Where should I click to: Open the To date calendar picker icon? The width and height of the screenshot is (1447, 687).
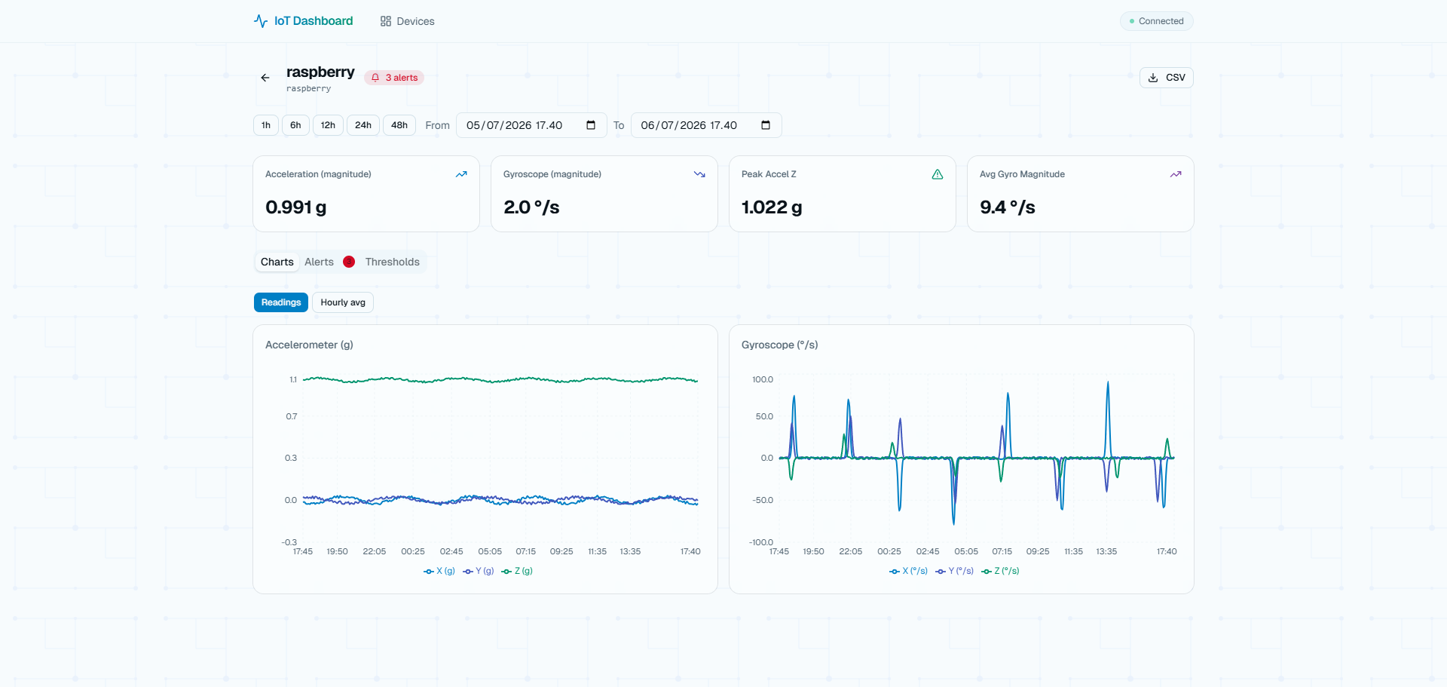tap(766, 125)
